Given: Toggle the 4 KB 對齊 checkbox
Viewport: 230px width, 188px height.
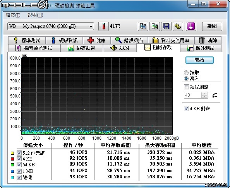Looking at the screenshot, I should [x=186, y=109].
